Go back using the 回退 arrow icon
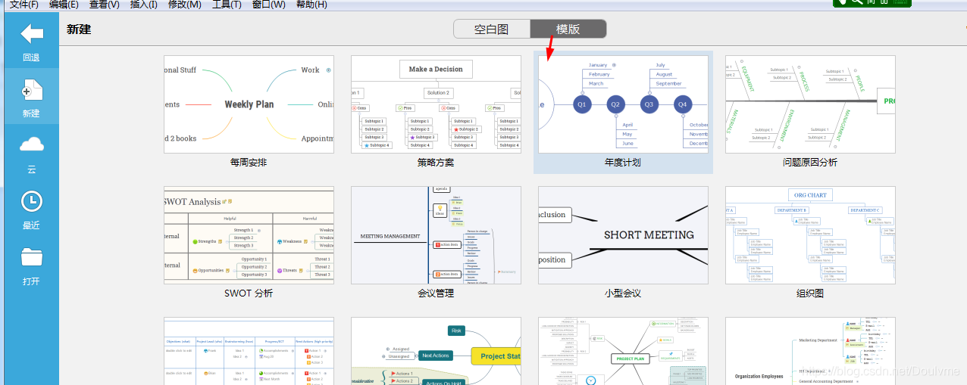The height and width of the screenshot is (385, 967). 31,33
